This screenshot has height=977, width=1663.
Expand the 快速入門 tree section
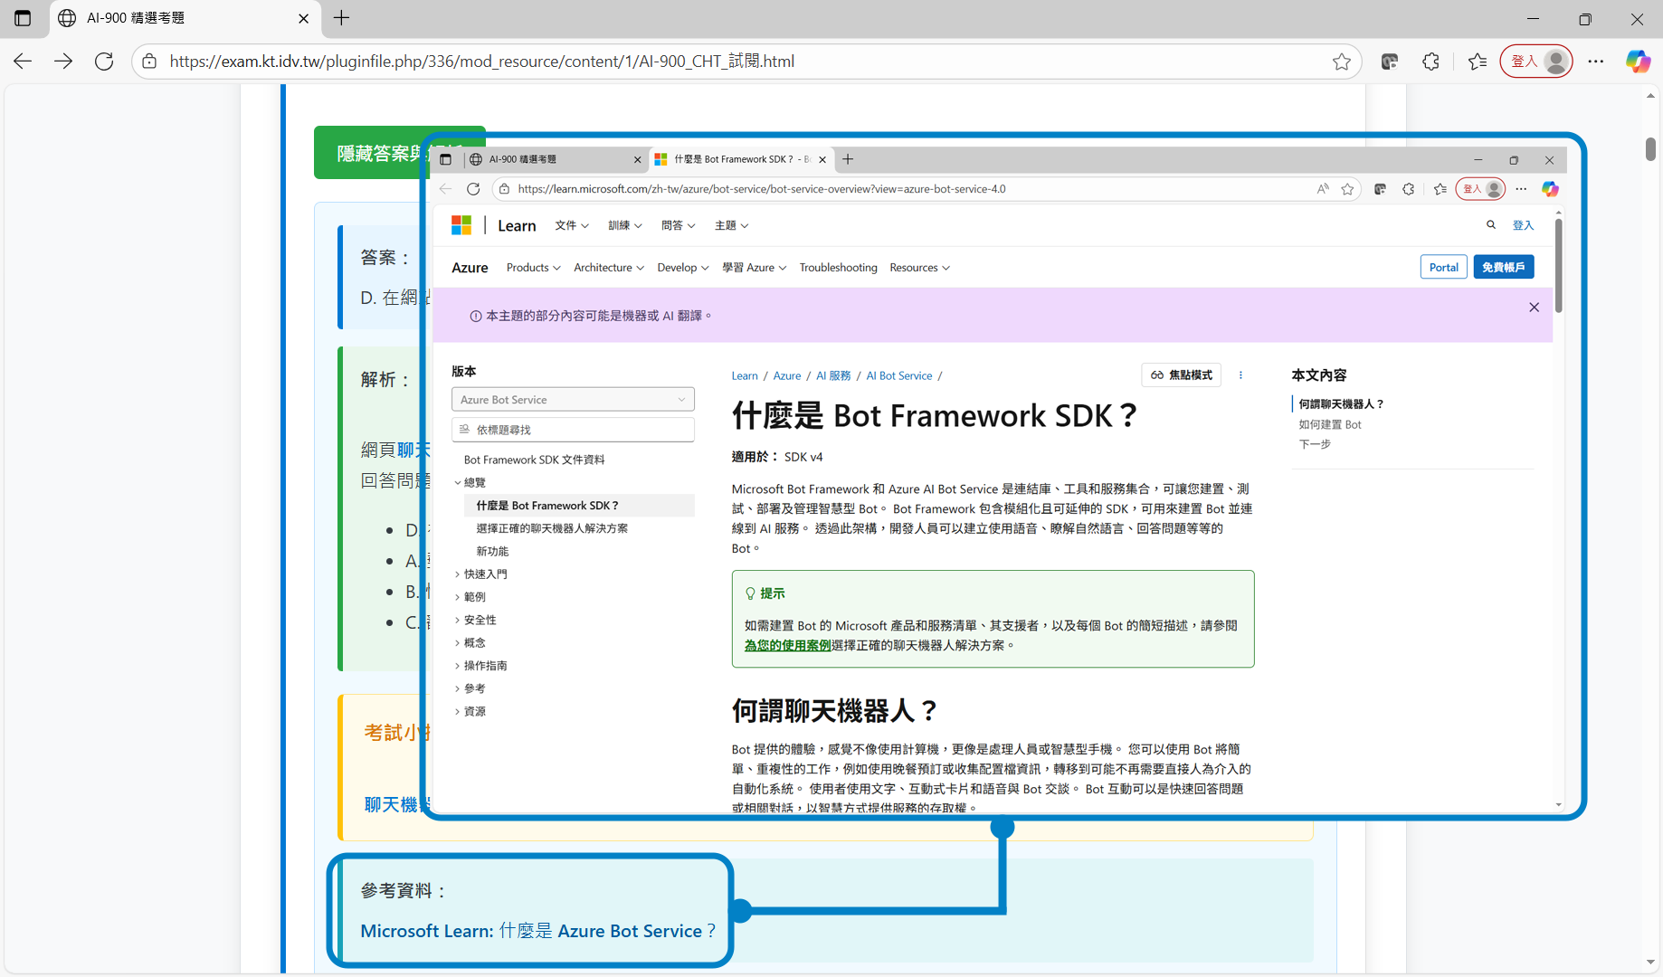(x=485, y=574)
